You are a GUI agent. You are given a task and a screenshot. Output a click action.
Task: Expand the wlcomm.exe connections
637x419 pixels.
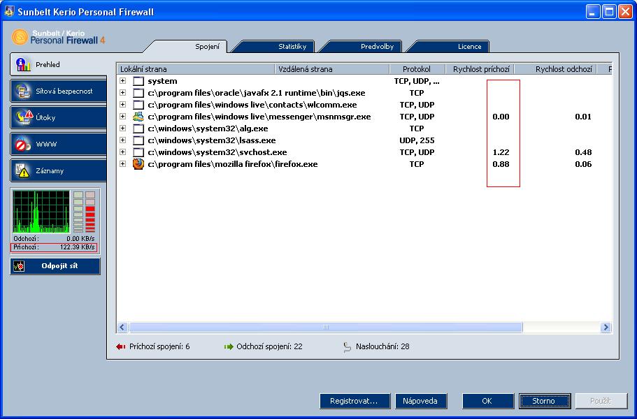coord(122,104)
